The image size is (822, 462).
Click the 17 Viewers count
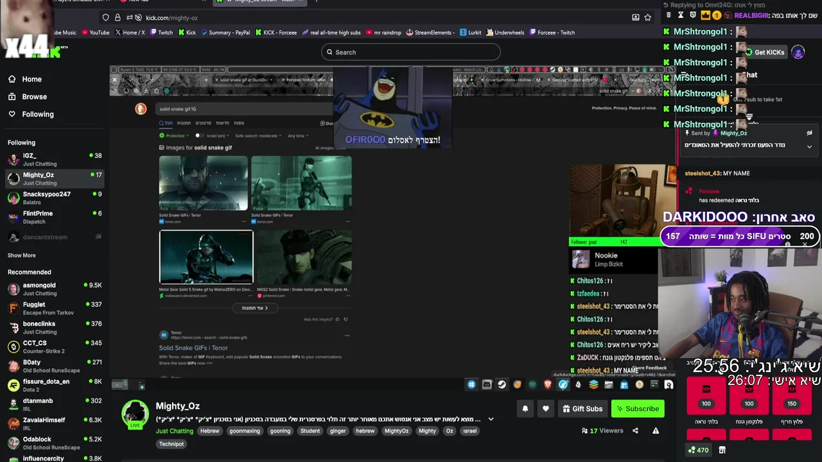pos(602,431)
